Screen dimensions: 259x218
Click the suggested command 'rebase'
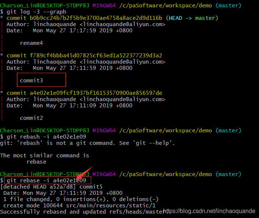point(36,162)
